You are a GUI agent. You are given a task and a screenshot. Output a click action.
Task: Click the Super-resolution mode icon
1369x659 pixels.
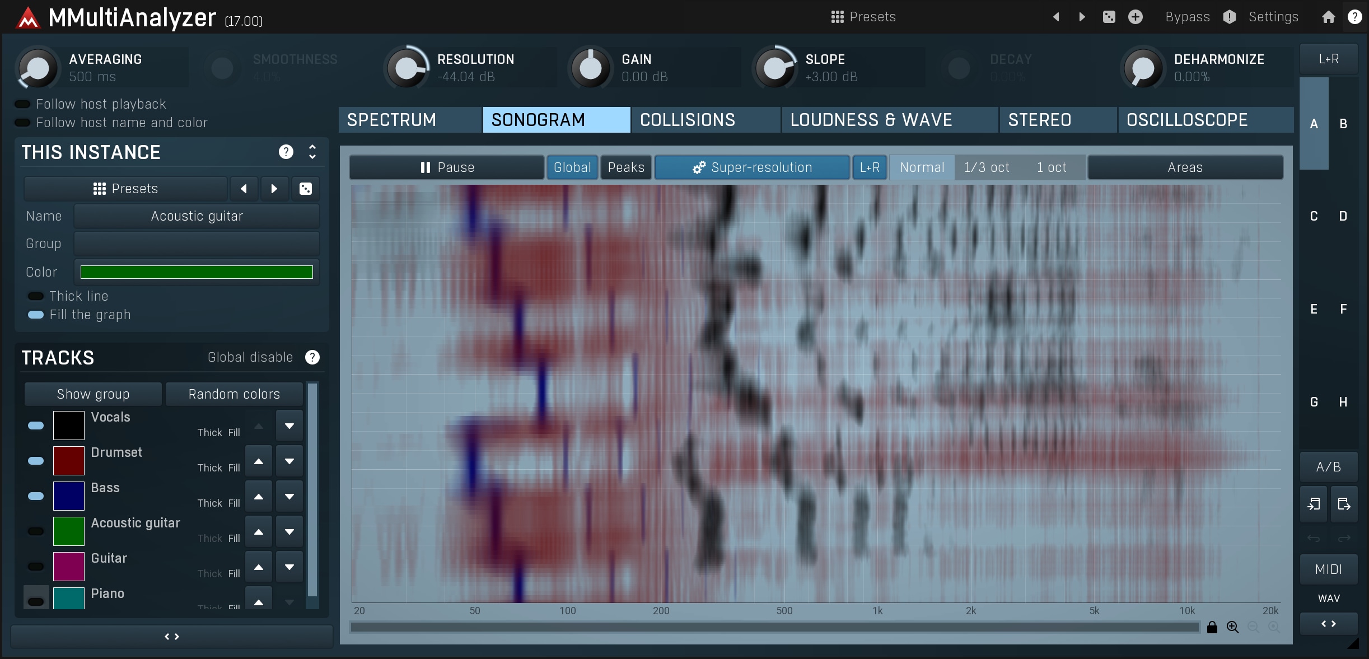(x=698, y=167)
